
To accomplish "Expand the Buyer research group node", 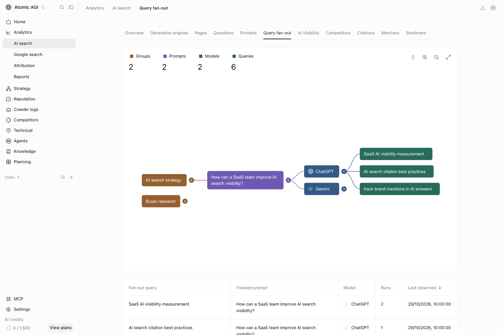I will coord(185,201).
